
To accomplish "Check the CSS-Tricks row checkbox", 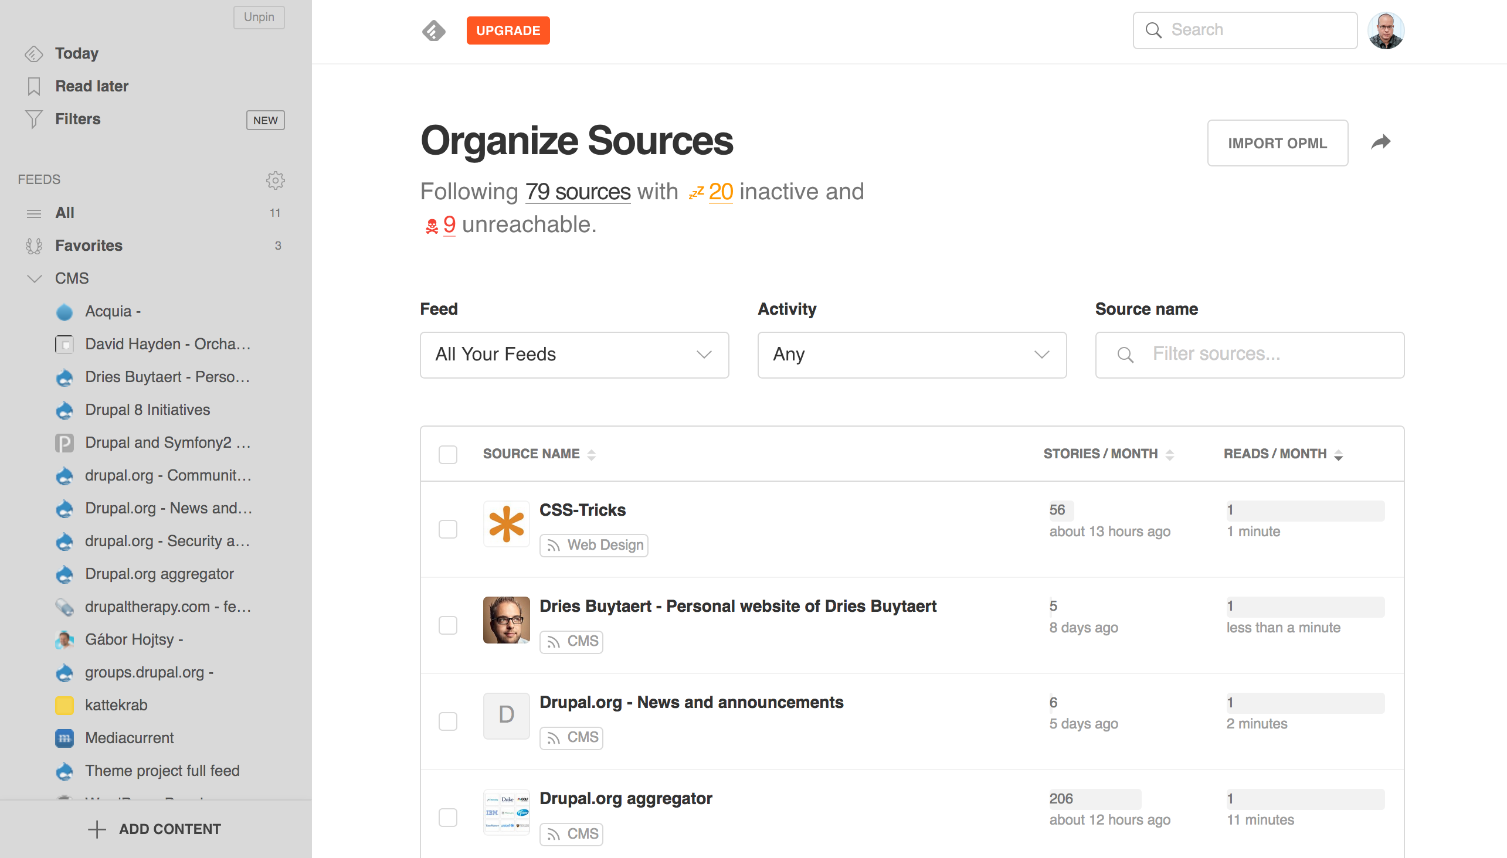I will pyautogui.click(x=448, y=529).
